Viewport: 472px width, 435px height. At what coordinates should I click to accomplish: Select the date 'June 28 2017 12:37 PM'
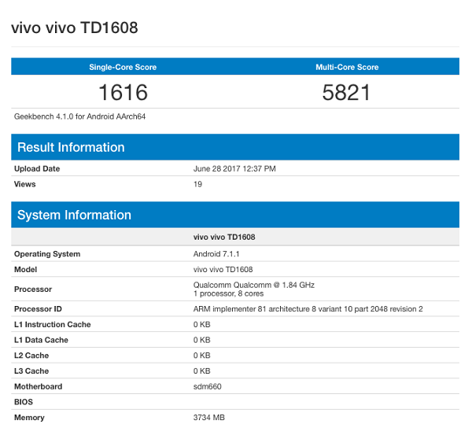(x=234, y=168)
